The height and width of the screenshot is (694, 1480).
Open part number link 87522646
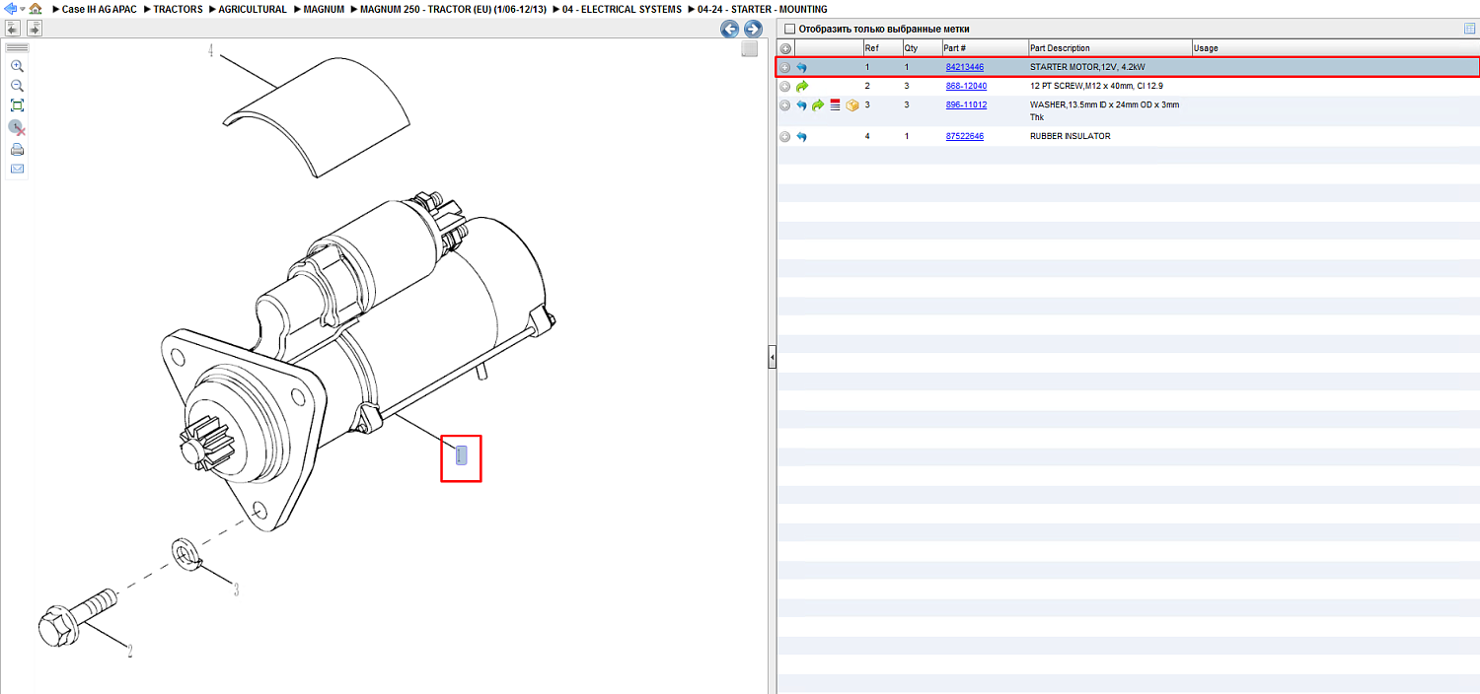965,136
